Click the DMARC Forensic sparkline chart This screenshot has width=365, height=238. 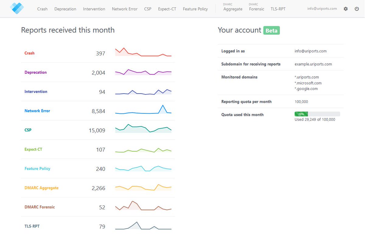coord(143,206)
